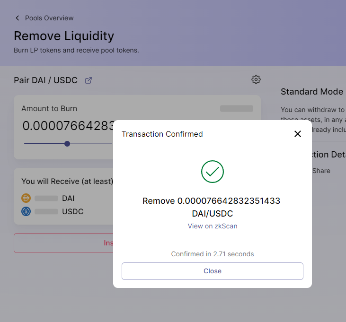
Task: Click the USDC token label
Action: [x=72, y=211]
